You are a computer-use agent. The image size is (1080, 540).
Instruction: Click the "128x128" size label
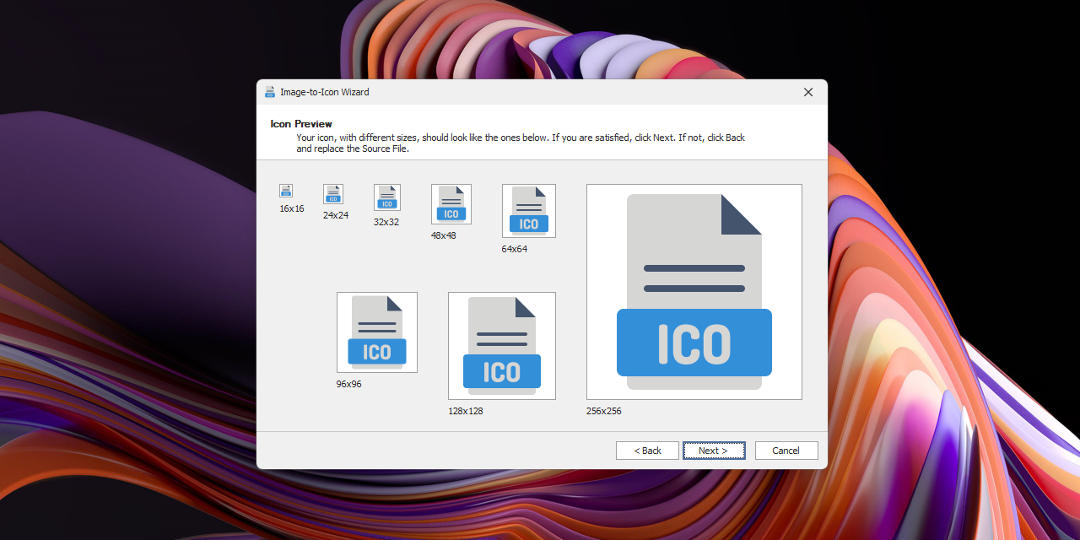466,411
